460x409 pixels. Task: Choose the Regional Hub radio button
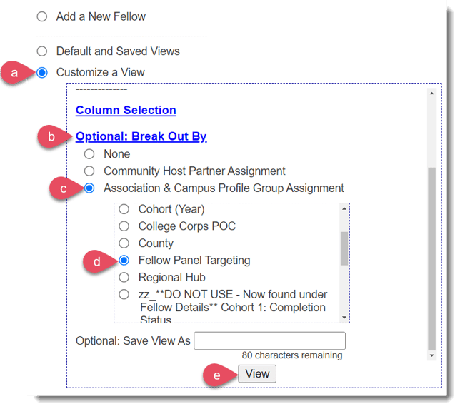pyautogui.click(x=124, y=277)
